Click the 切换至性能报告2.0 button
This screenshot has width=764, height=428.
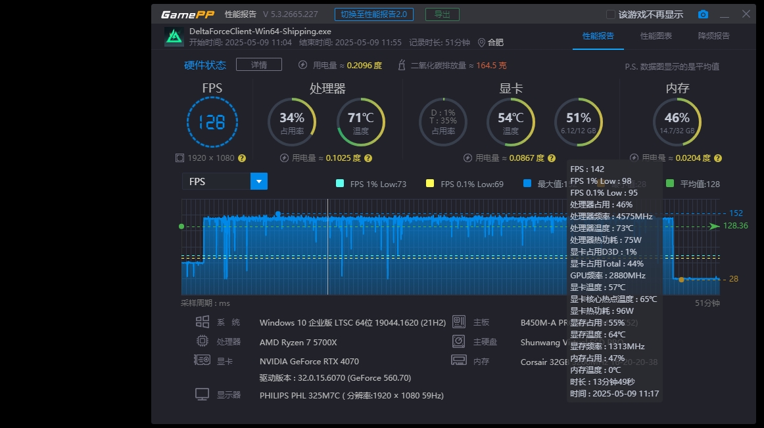373,14
